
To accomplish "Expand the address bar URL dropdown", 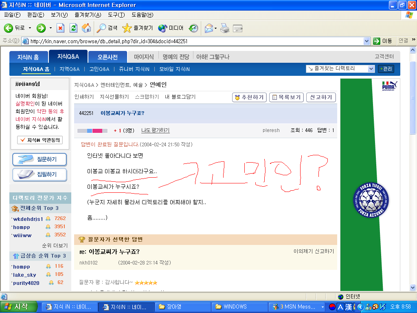I will coord(367,41).
